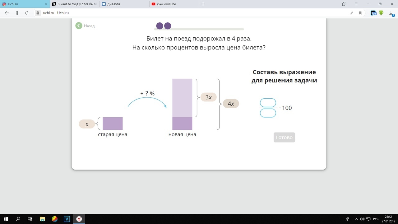Click the '+ ? %' label above arrow

[x=147, y=93]
